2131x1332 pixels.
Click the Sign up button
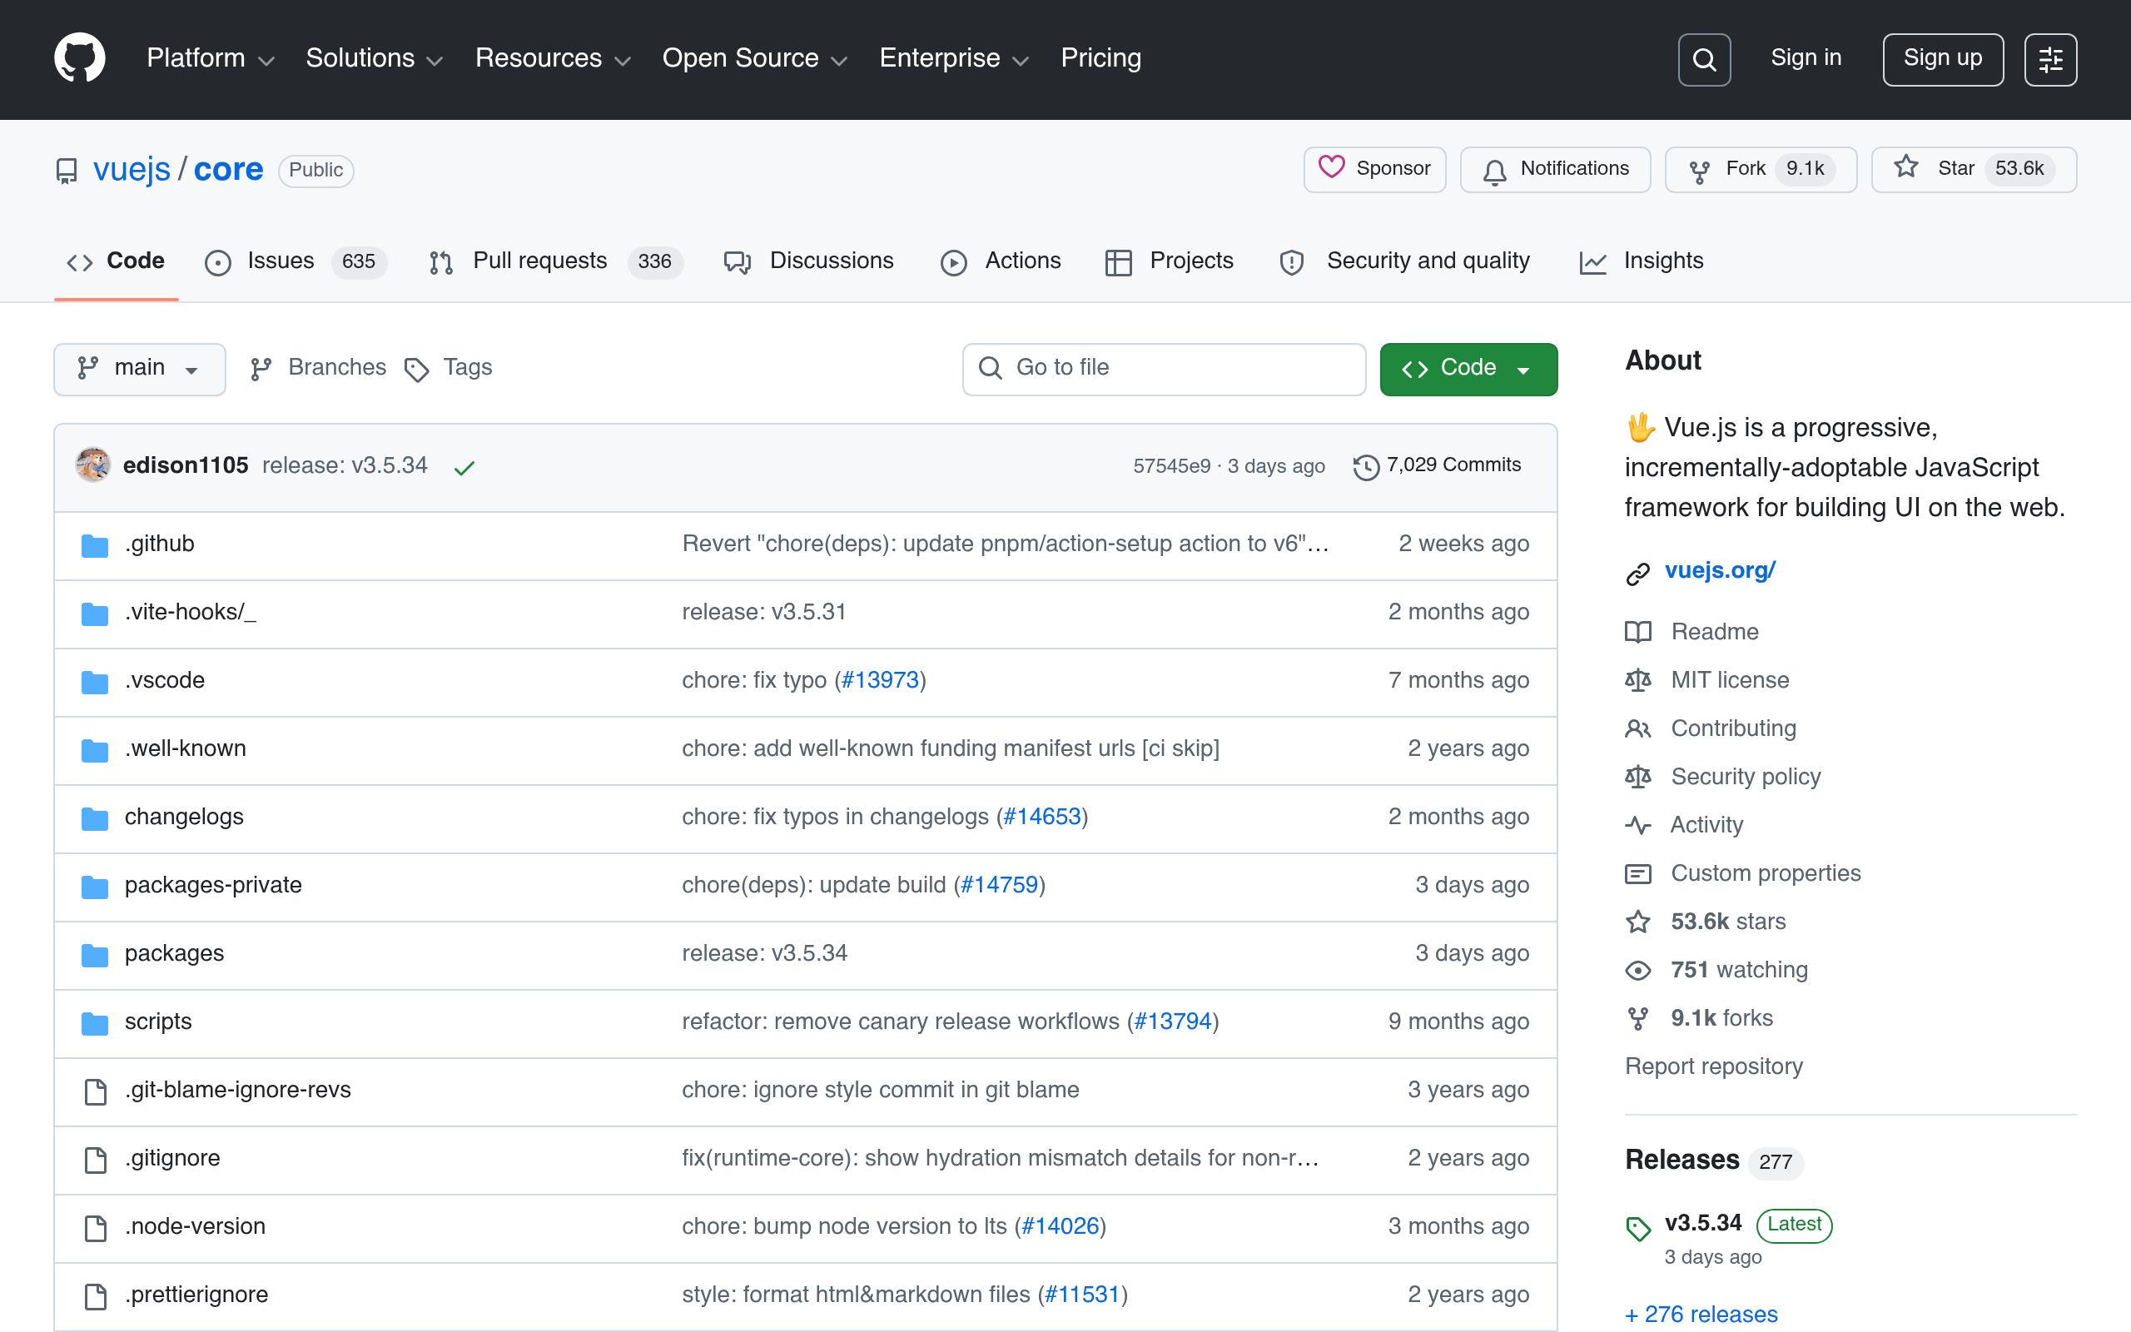click(x=1943, y=59)
